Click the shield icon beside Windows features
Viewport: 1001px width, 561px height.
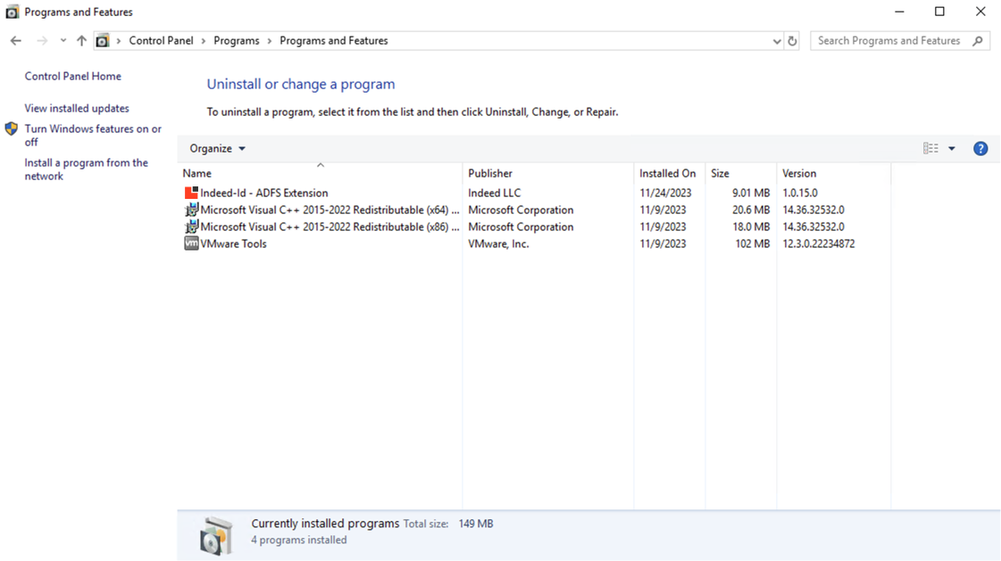[12, 128]
